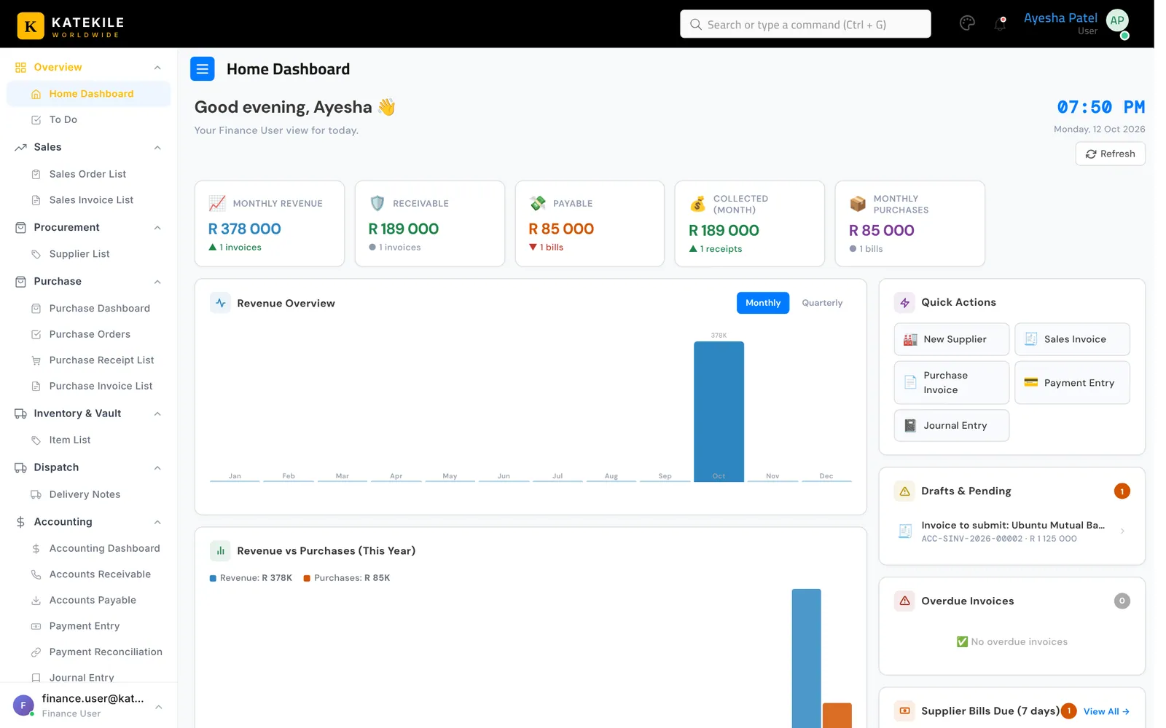This screenshot has width=1166, height=728.
Task: Click the Drafts & Pending count badge
Action: [x=1122, y=491]
